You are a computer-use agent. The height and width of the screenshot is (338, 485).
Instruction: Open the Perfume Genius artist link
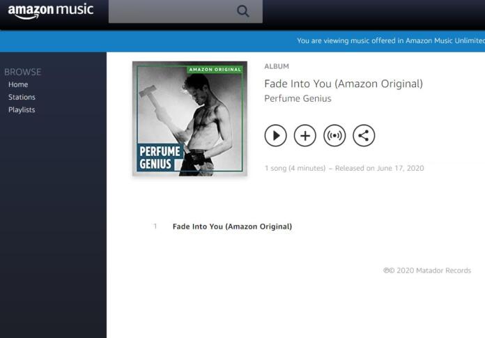pos(298,98)
